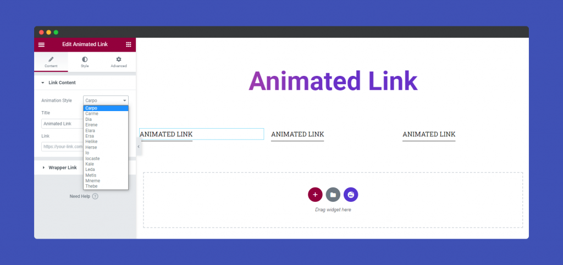Select Eirene in the animation list

[x=106, y=125]
